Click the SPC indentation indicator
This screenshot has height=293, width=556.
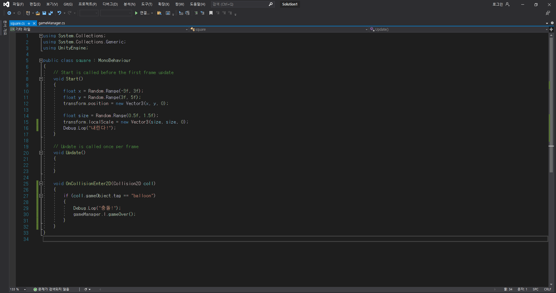coord(535,289)
